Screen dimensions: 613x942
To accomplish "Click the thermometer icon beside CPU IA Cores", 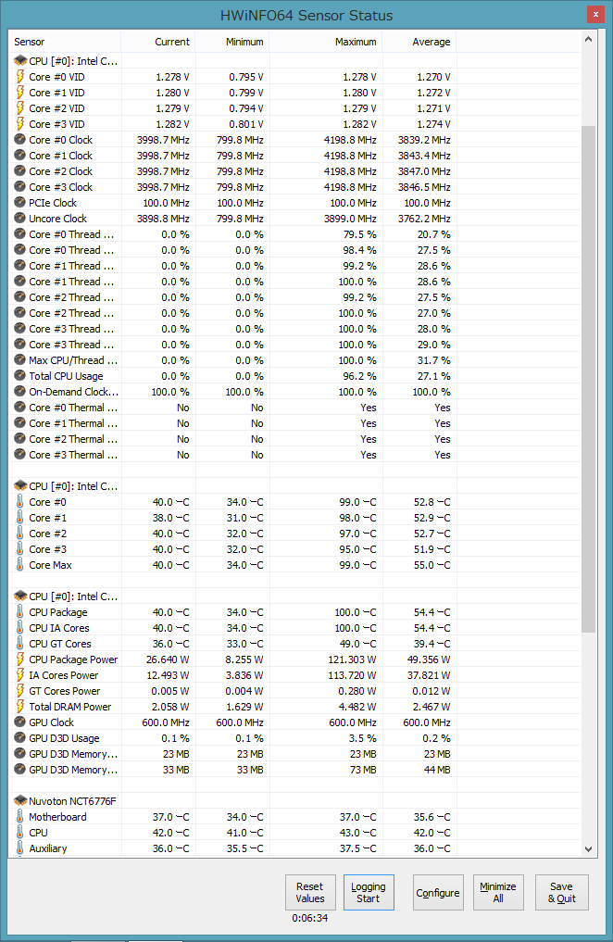I will (x=19, y=628).
